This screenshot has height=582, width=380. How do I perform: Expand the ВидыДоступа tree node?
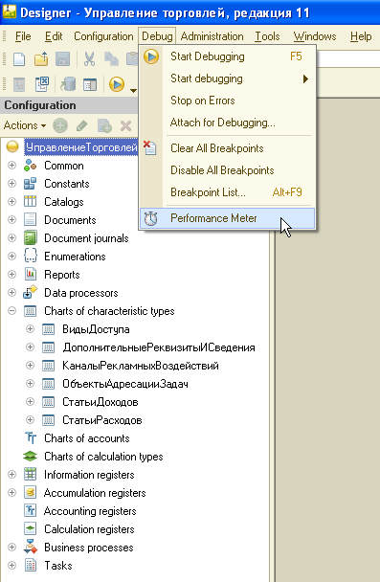(30, 329)
